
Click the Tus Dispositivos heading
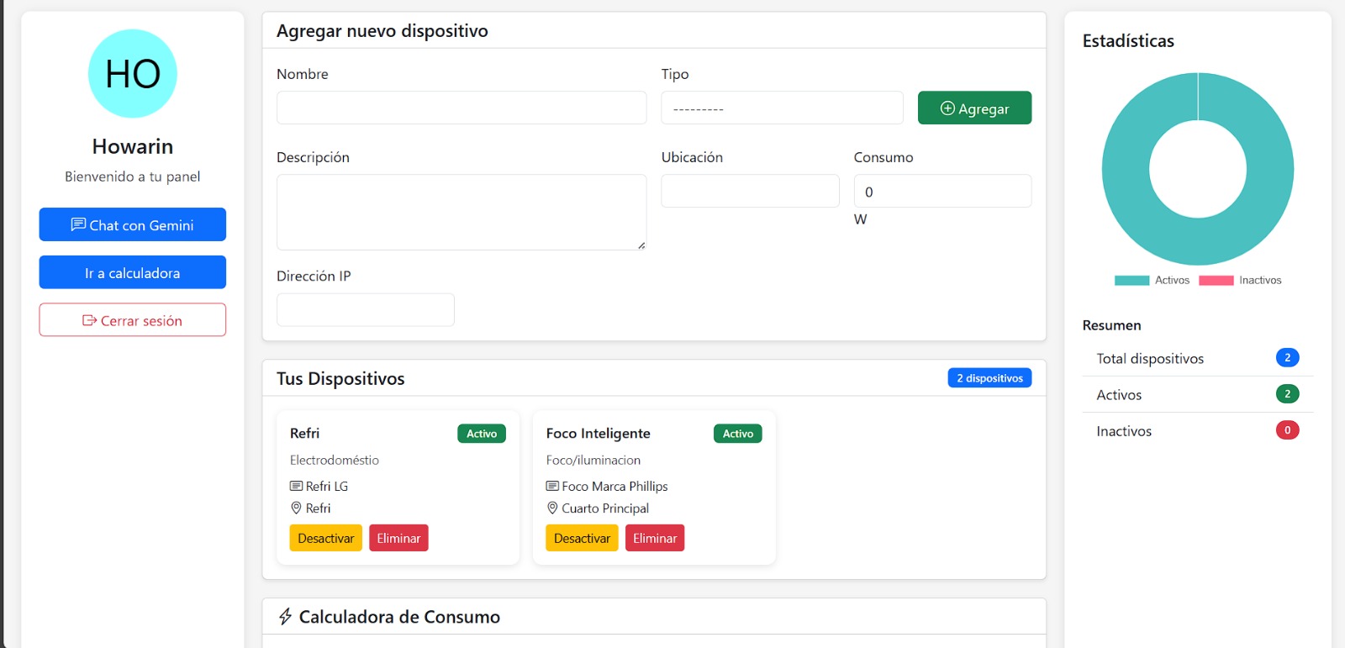click(340, 378)
